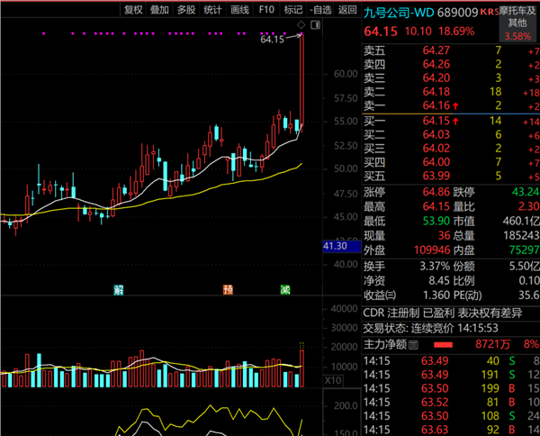The width and height of the screenshot is (540, 436).
Task: Click 最低 price 53.90
Action: click(x=436, y=221)
